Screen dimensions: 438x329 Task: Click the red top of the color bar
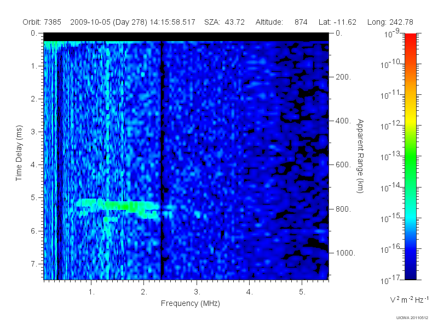pos(411,39)
